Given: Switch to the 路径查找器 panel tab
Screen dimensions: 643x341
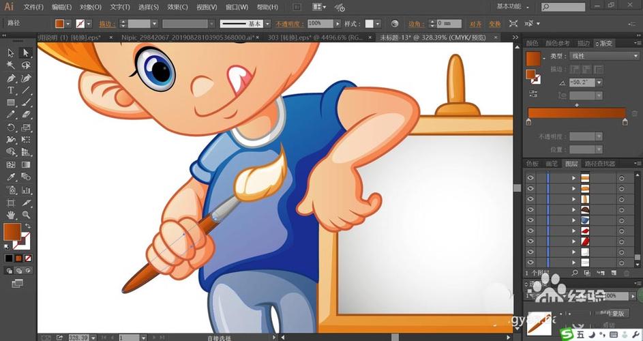Looking at the screenshot, I should click(600, 164).
